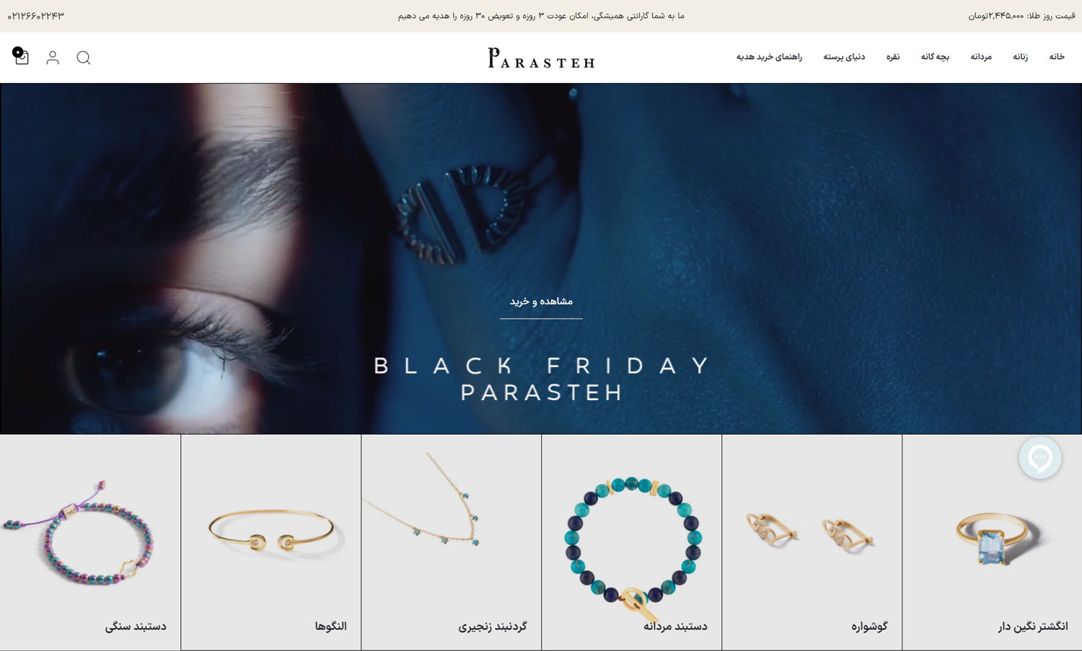Click the phone number in top bar
The image size is (1082, 651).
36,16
